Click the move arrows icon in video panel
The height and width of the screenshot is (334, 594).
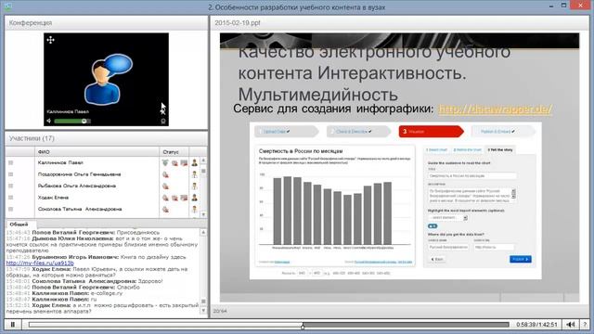click(50, 40)
